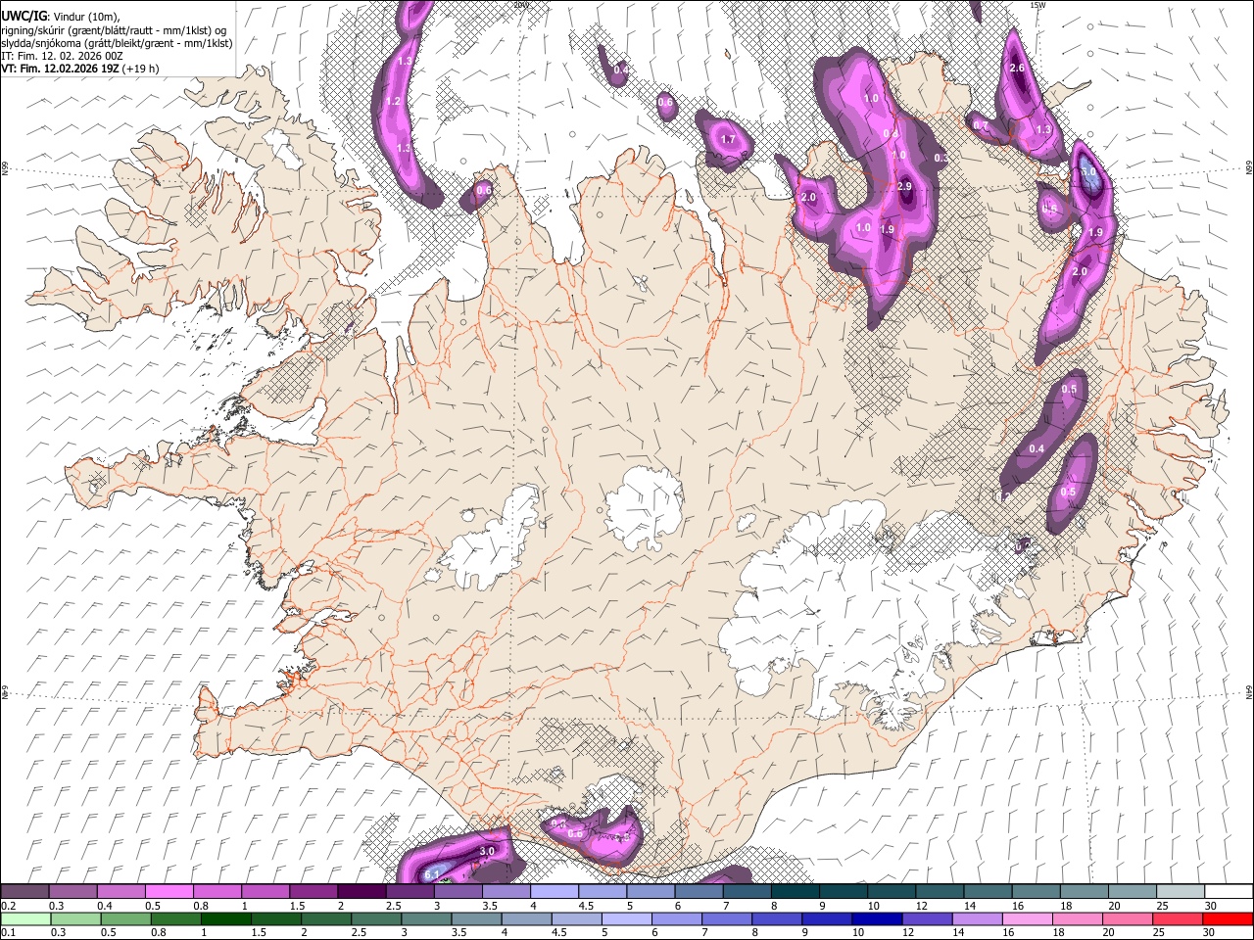Viewport: 1254px width, 940px height.
Task: Pick palest green rain swatch between 0.1 and 0.3
Action: [24, 918]
